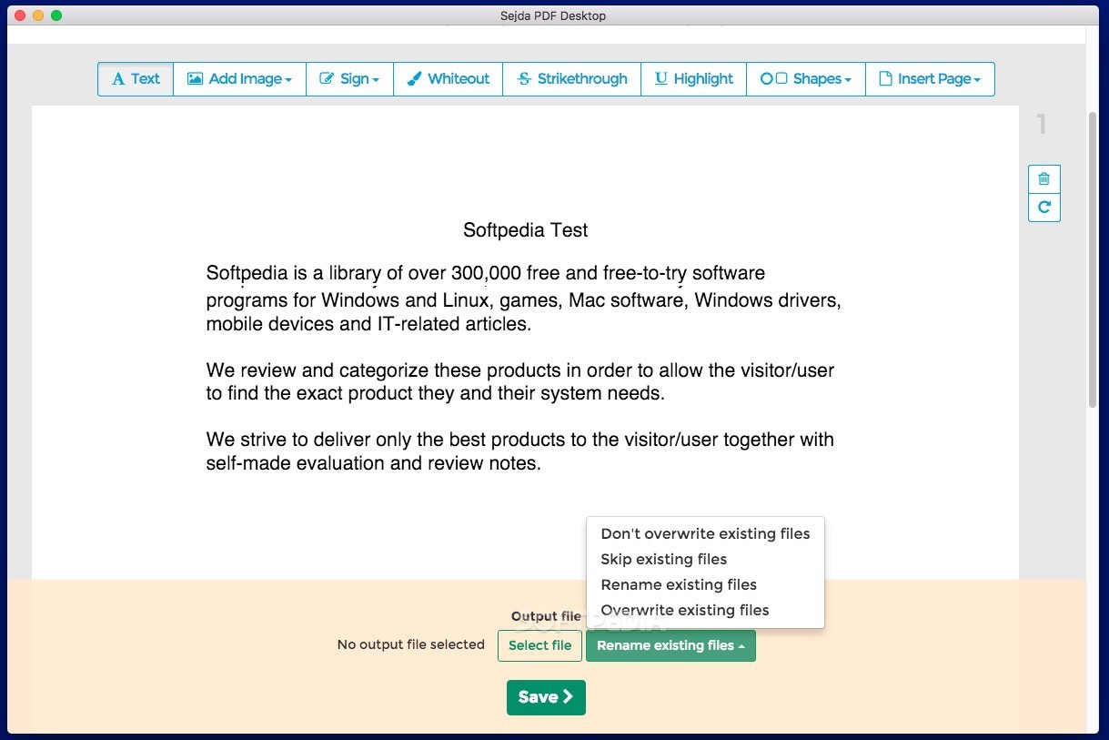Rotate the page with the rotation icon
Image resolution: width=1109 pixels, height=740 pixels.
[1043, 208]
